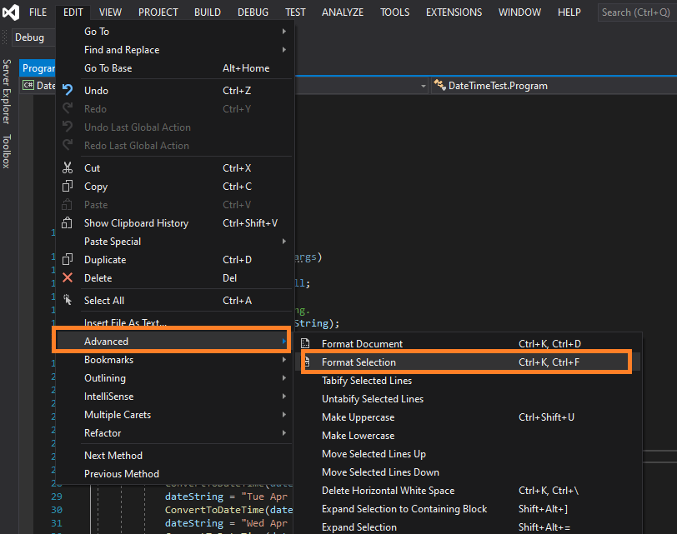Image resolution: width=677 pixels, height=534 pixels.
Task: Choose Move Selected Lines Up
Action: [468, 454]
